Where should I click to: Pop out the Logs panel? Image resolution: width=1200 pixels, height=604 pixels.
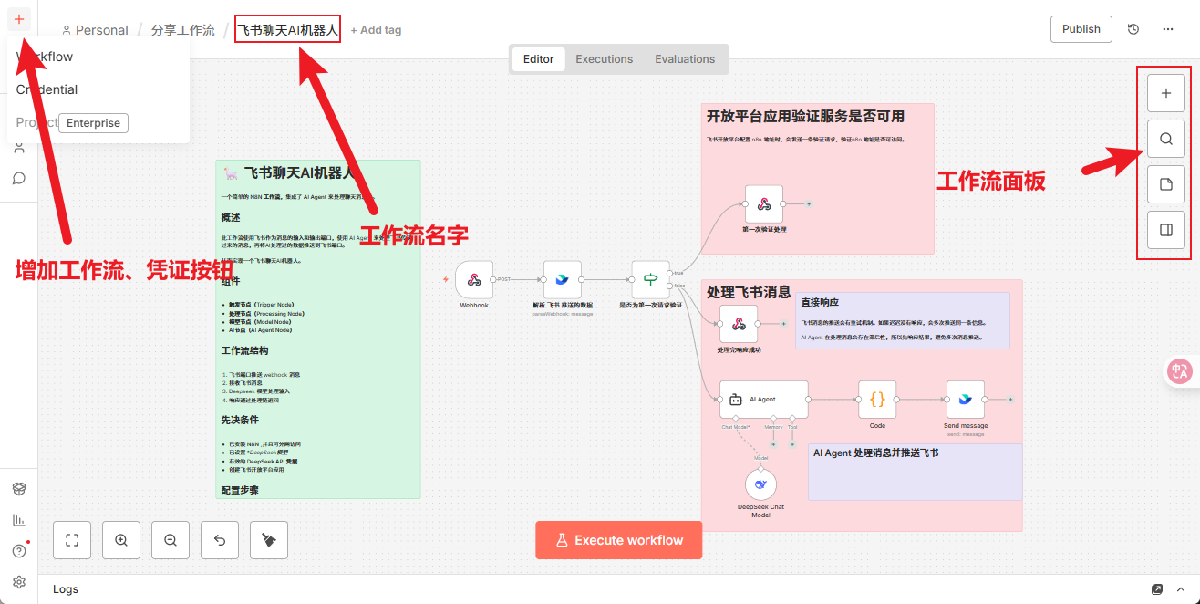click(1157, 589)
